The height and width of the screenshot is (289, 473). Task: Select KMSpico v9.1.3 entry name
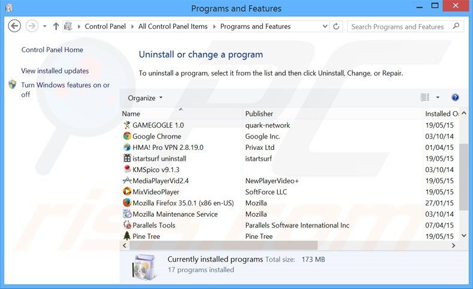coord(156,170)
